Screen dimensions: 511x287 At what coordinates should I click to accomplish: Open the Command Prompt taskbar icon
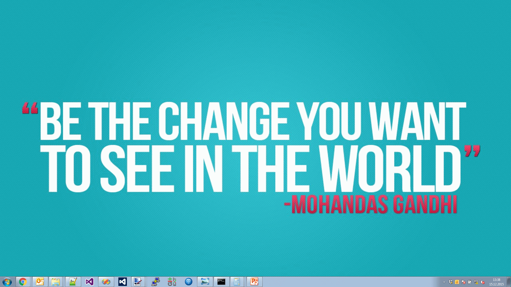click(221, 282)
